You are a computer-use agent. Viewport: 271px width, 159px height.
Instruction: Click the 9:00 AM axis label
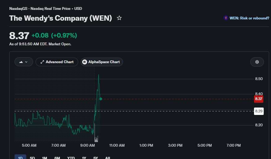coord(87,145)
